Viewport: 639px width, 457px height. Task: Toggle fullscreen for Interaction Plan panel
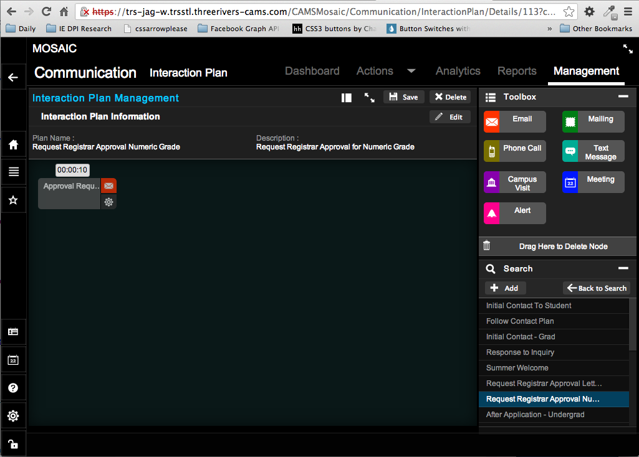pyautogui.click(x=369, y=97)
